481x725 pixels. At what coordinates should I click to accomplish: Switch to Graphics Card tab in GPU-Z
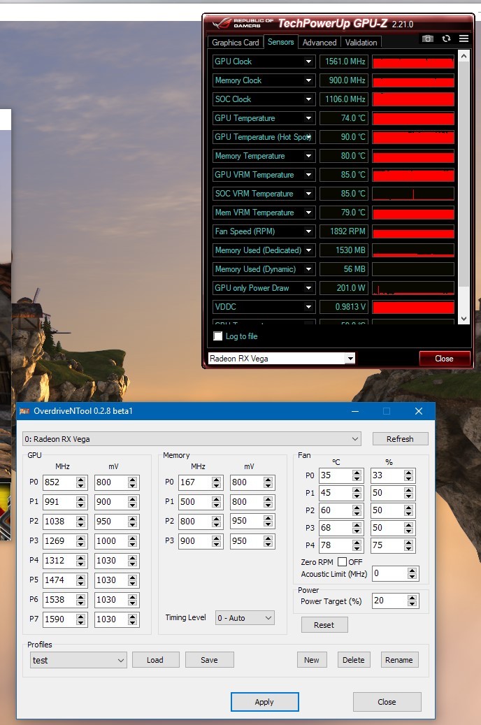[236, 42]
